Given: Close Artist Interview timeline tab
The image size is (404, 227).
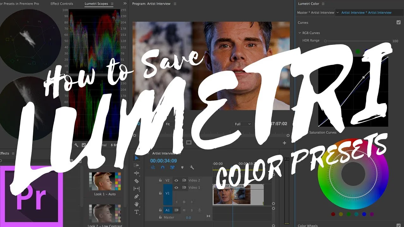Looking at the screenshot, I should tap(149, 153).
